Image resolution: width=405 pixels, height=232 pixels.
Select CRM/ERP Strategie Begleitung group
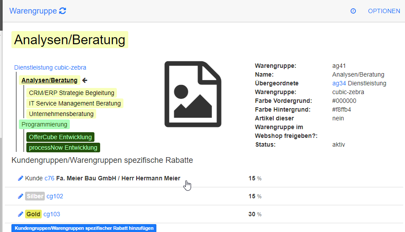[72, 93]
